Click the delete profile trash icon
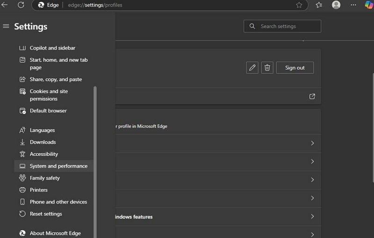374x238 pixels. [267, 68]
